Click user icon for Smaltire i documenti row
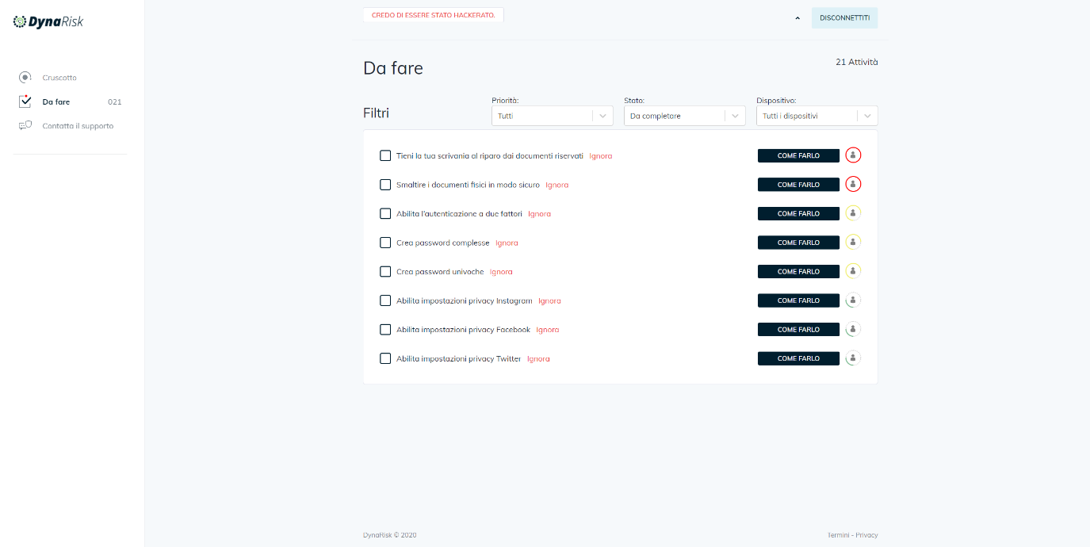 point(853,184)
